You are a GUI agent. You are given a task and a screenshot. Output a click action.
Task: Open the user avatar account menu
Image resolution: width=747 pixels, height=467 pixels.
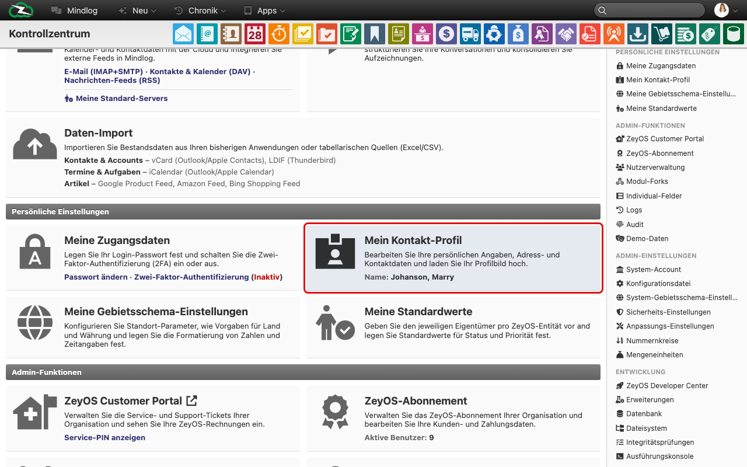tap(726, 11)
